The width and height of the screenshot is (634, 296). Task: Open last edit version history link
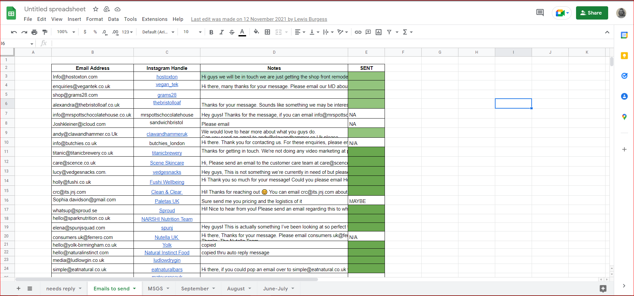coord(259,19)
